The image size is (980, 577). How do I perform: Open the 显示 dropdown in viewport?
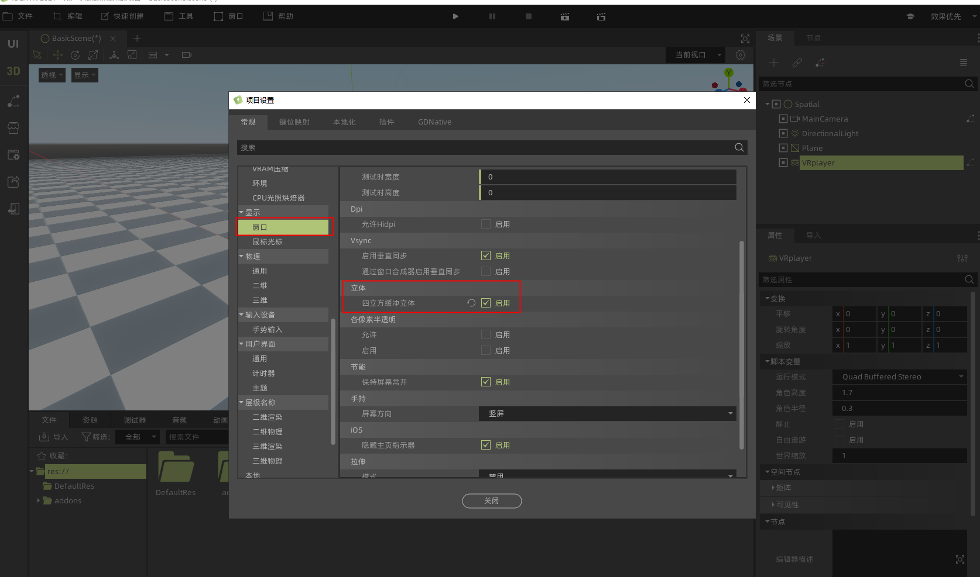tap(85, 75)
